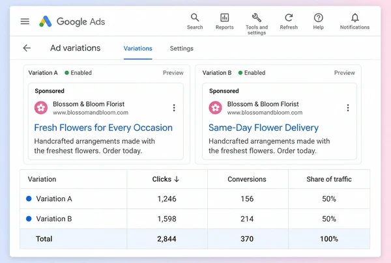
Task: Click the URL www.blossomandbloom.com in Variation A
Action: 91,113
